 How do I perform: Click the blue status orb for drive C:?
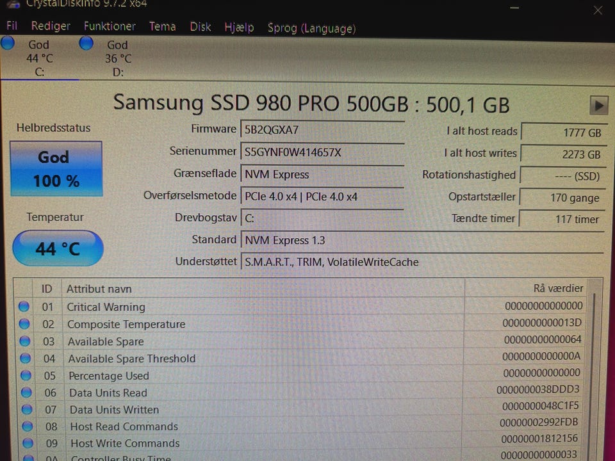click(x=8, y=43)
